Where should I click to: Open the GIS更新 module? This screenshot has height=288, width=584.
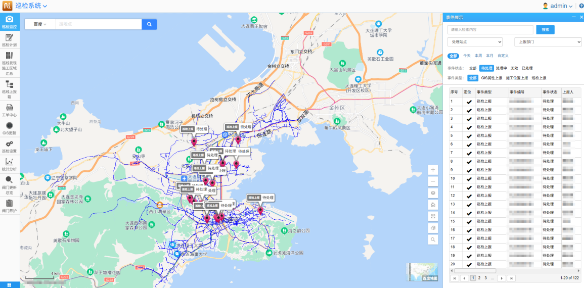coord(9,128)
